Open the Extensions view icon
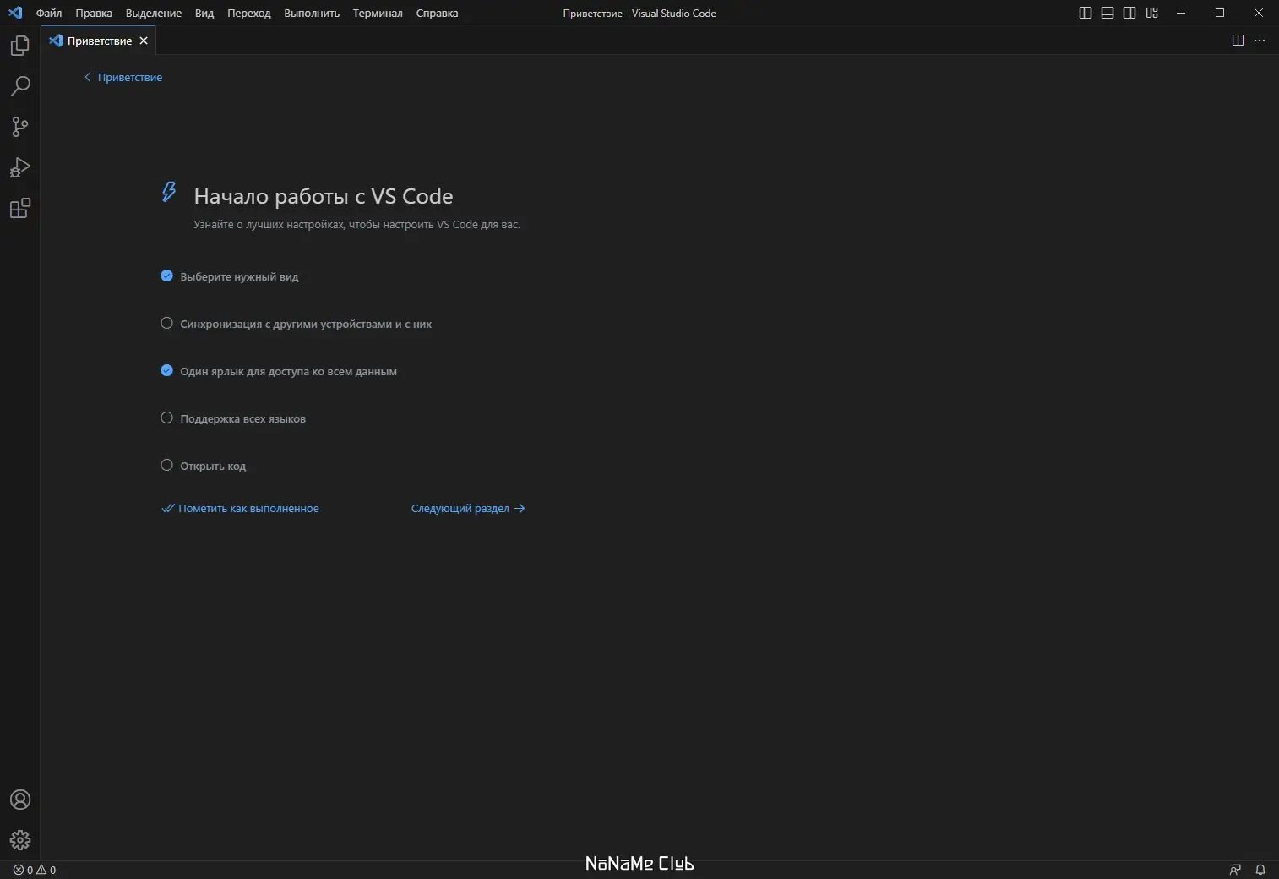 click(x=19, y=208)
